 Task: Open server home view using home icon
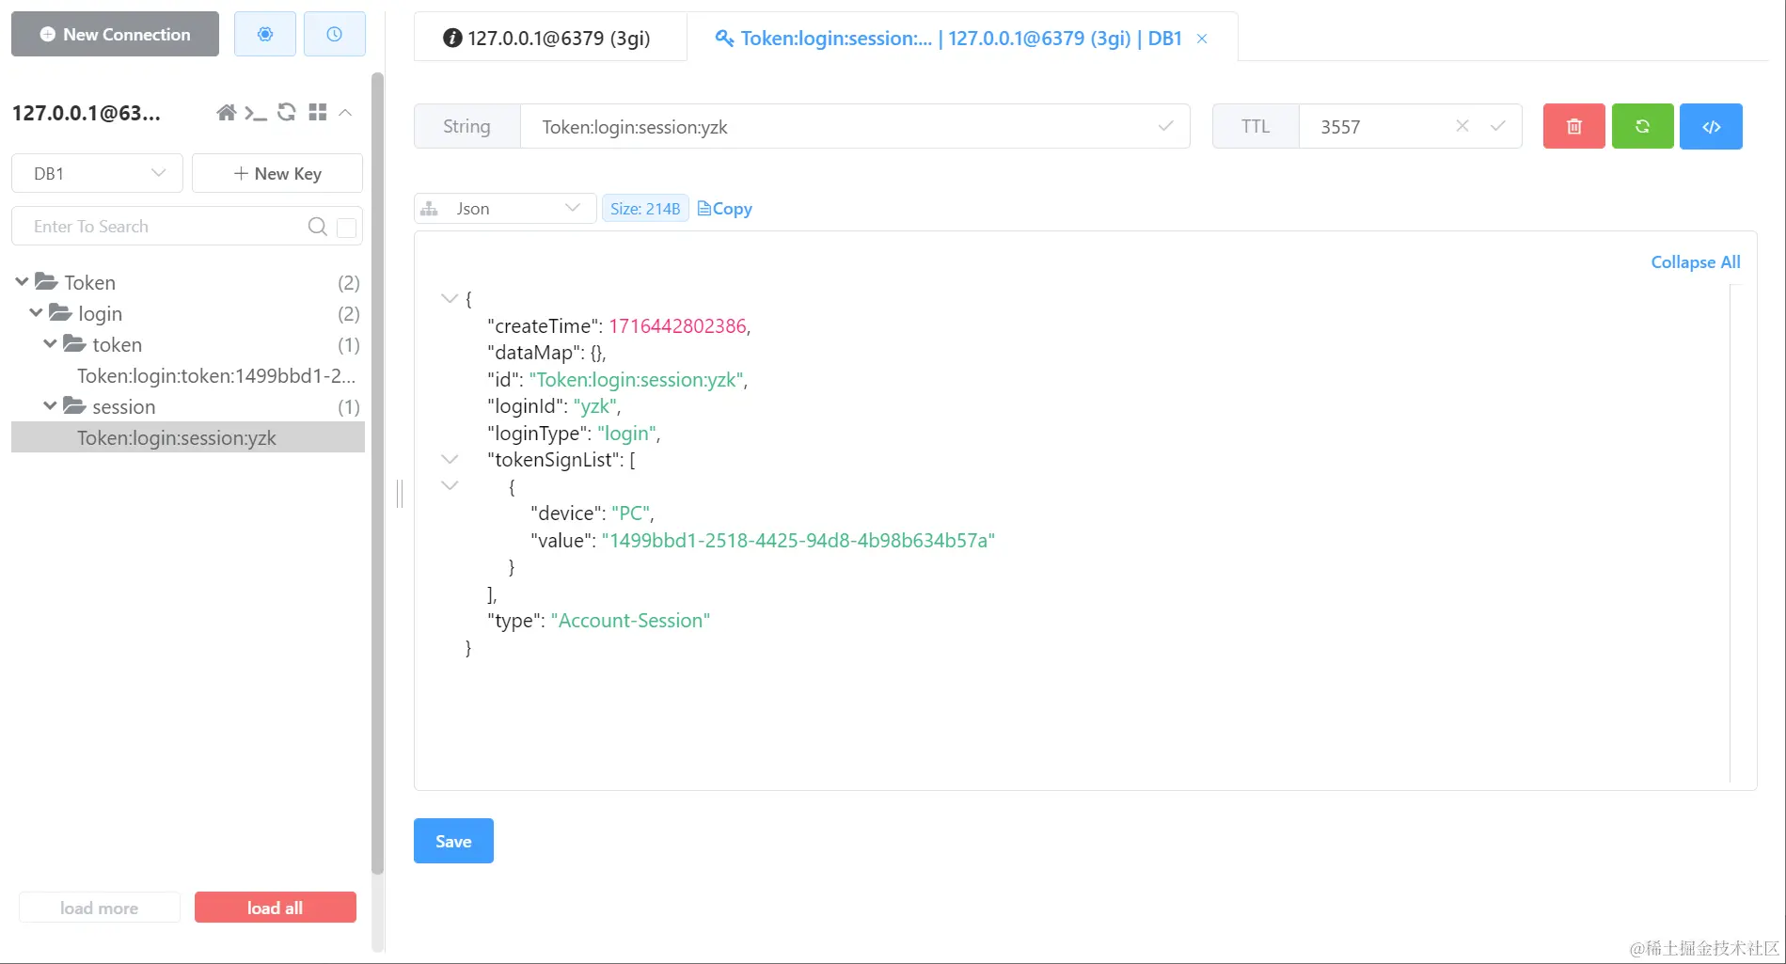(x=226, y=112)
